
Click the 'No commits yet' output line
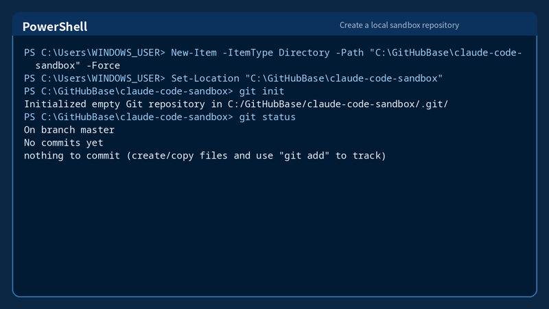coord(63,143)
